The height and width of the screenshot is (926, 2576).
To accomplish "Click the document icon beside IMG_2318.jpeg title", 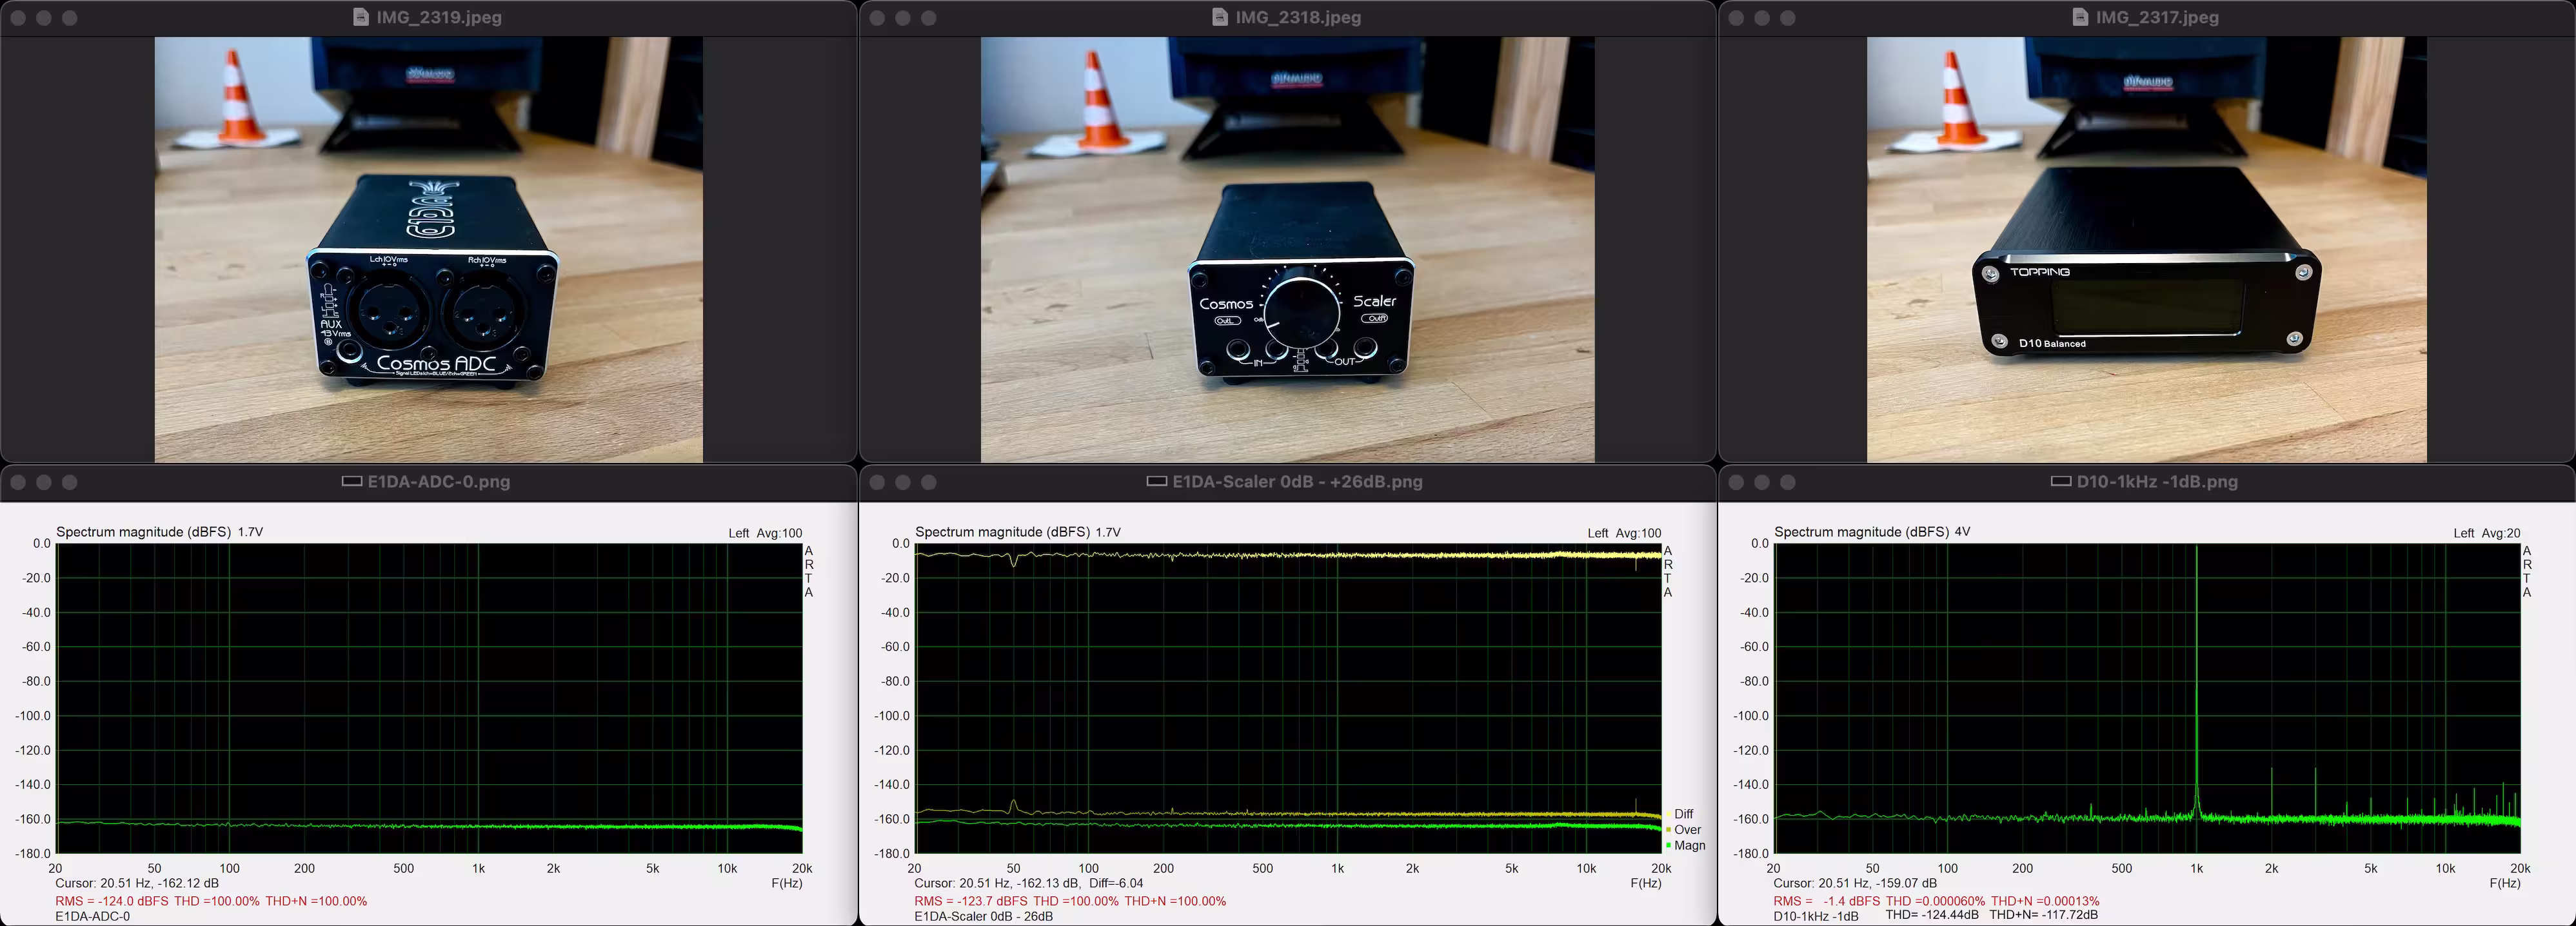I will pos(1220,17).
